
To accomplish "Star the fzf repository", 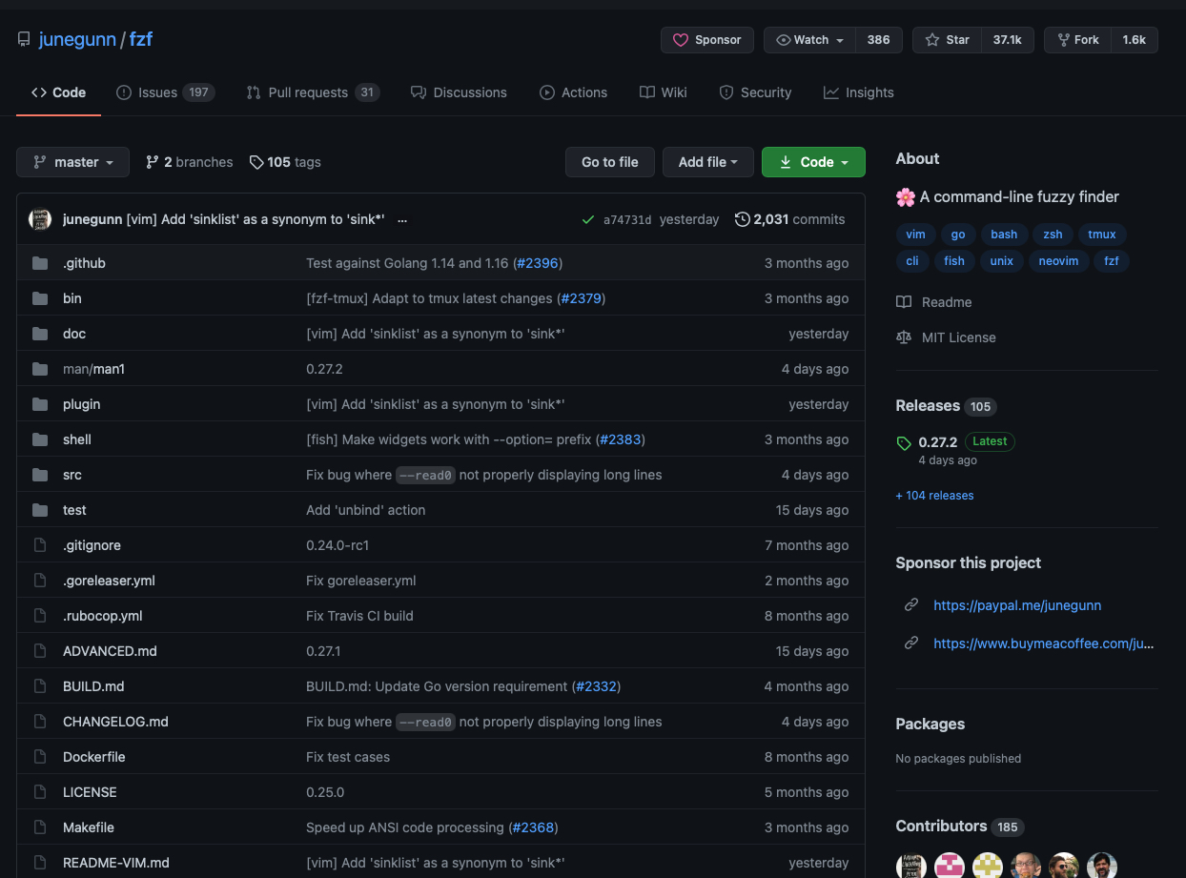I will pyautogui.click(x=947, y=40).
